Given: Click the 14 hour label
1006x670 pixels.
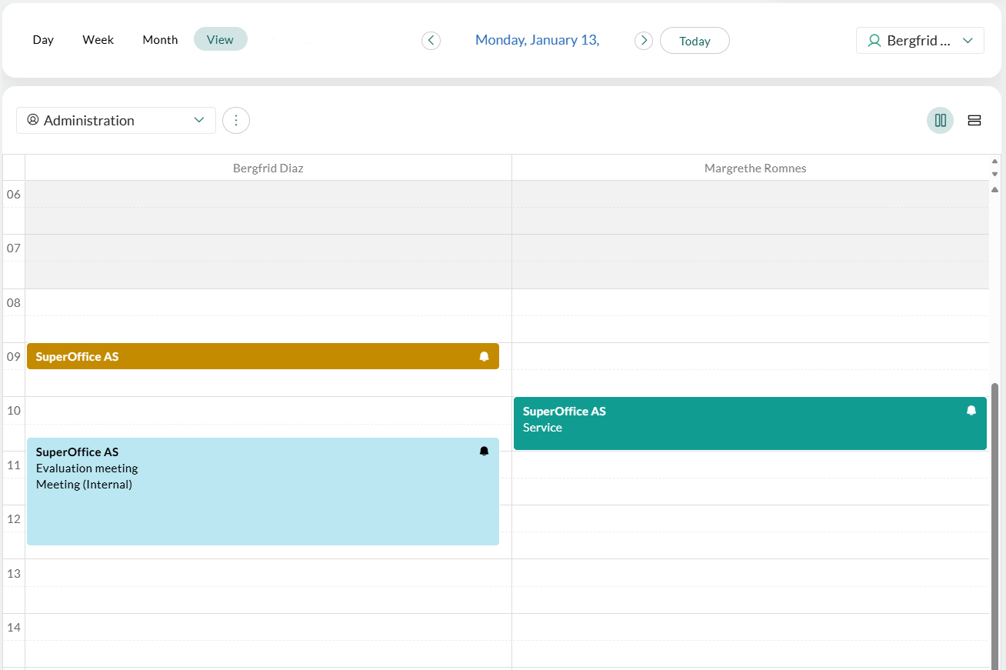Looking at the screenshot, I should tap(13, 627).
